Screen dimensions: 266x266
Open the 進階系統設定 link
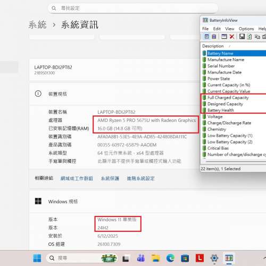tap(140, 178)
